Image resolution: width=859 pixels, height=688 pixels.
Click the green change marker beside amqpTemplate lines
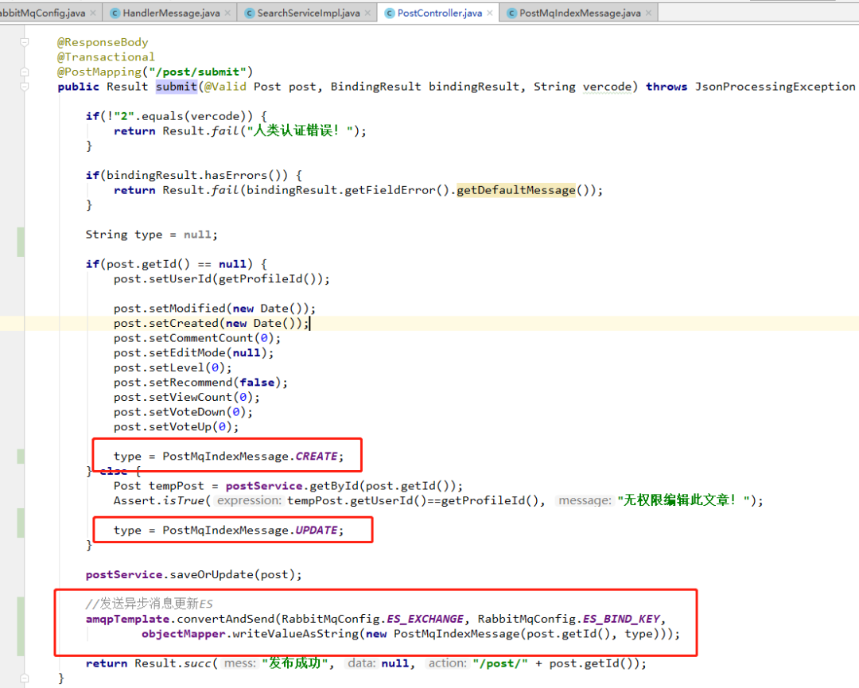click(x=20, y=626)
